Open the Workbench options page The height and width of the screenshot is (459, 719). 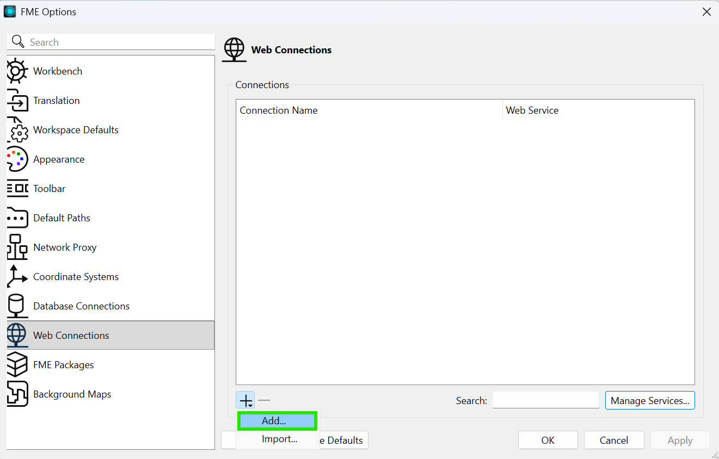(110, 71)
